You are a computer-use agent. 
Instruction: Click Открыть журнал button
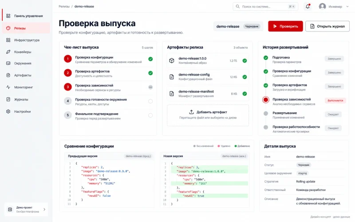point(327,26)
